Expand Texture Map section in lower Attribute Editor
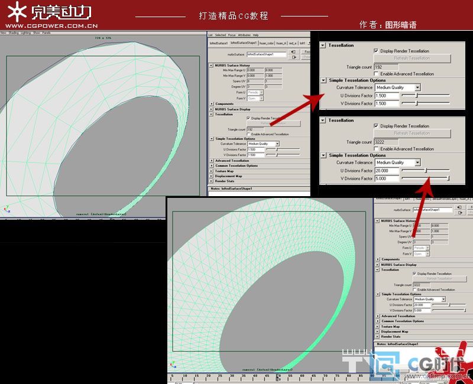 (377, 327)
